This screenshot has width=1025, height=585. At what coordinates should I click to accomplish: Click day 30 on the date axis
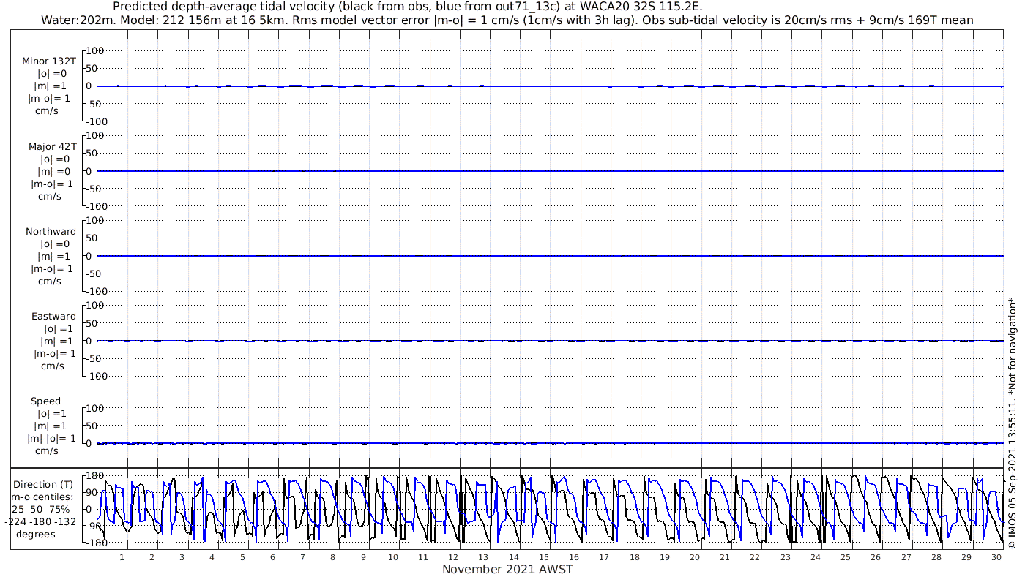click(x=996, y=557)
